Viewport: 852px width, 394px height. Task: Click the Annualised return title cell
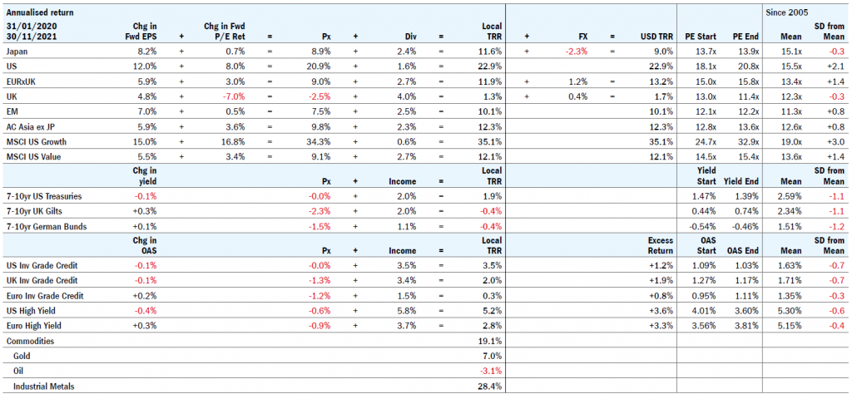click(38, 12)
